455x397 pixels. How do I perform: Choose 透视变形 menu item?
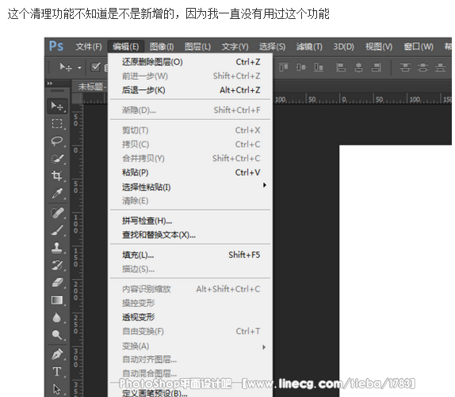coord(191,317)
